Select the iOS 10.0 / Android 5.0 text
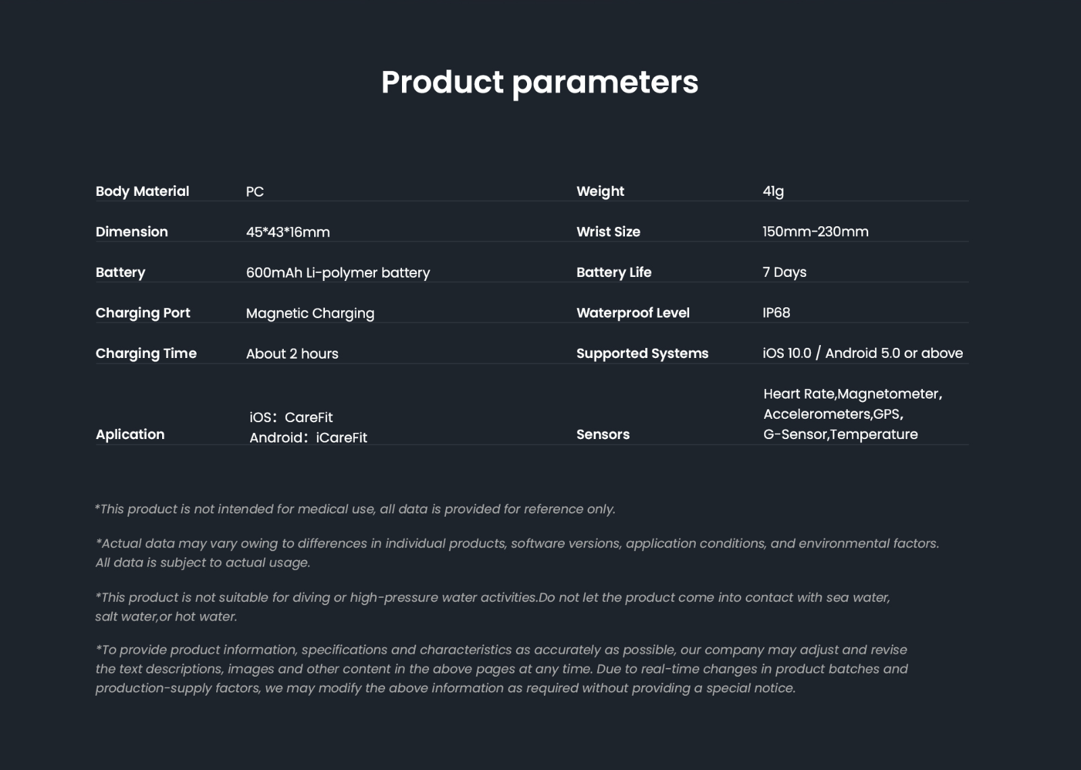 [863, 353]
